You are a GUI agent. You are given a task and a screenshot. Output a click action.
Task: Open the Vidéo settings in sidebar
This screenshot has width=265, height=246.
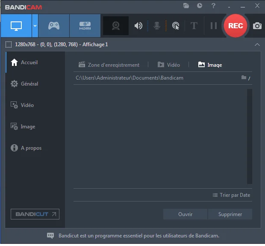(35, 105)
